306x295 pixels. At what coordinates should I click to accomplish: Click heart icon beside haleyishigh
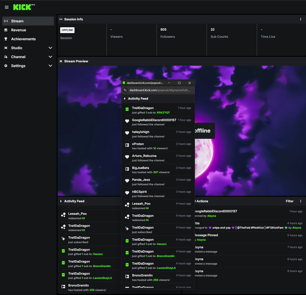coord(127,133)
